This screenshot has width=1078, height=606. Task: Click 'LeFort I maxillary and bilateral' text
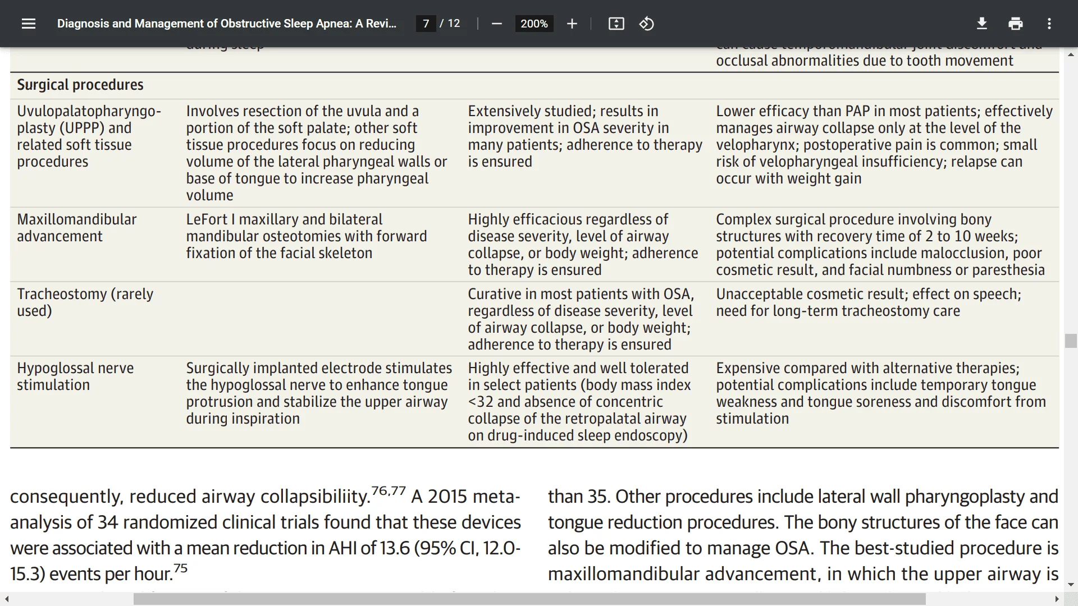click(284, 219)
